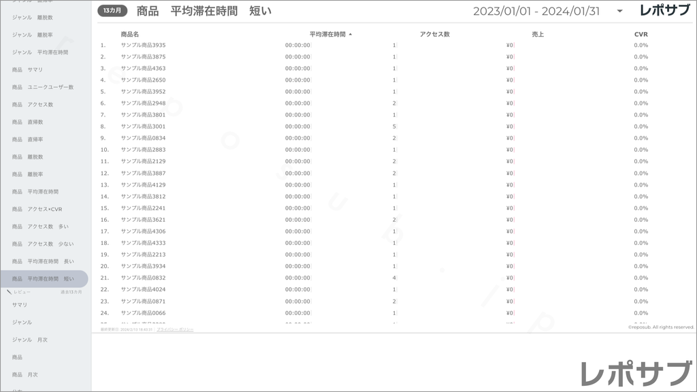The height and width of the screenshot is (392, 697).
Task: Click product name サンプル商品4024
Action: [x=143, y=289]
